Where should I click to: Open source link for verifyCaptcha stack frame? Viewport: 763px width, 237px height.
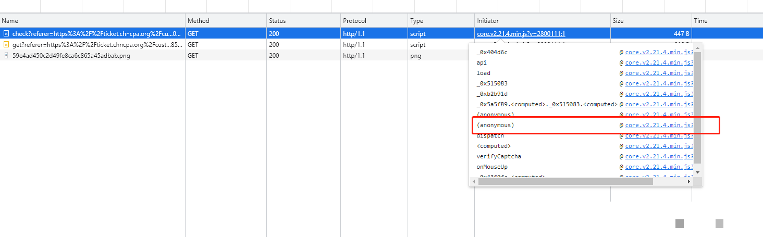(659, 156)
